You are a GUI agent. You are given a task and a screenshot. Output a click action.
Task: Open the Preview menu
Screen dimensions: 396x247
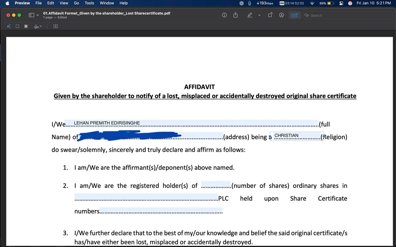point(22,3)
